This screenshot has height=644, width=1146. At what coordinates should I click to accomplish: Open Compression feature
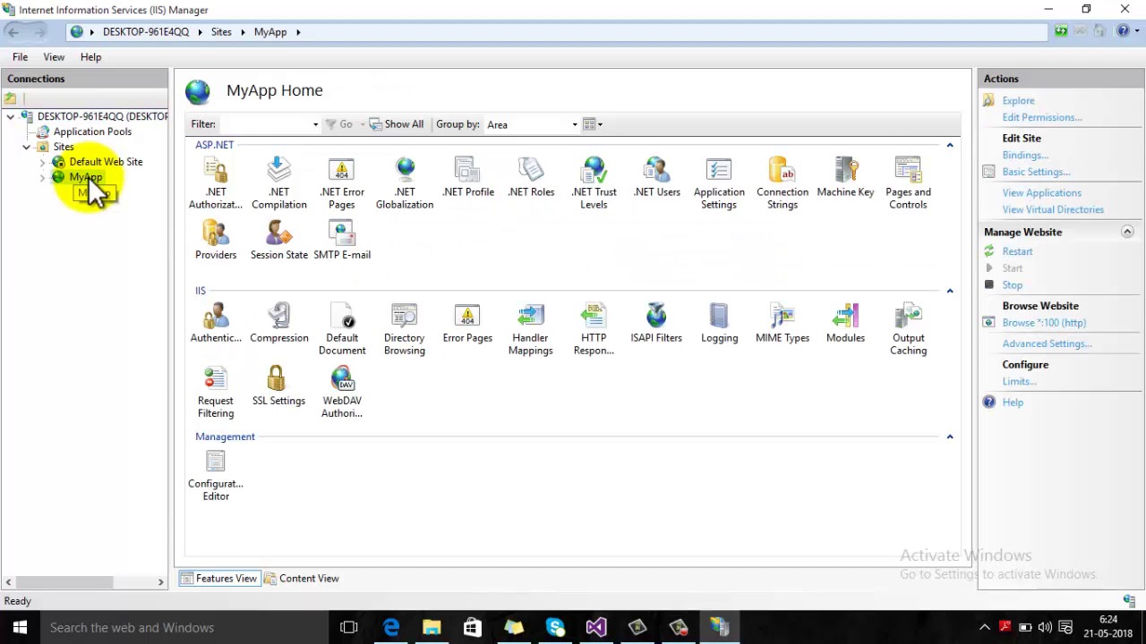(x=278, y=324)
